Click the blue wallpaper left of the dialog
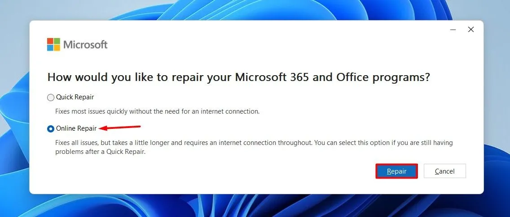The width and height of the screenshot is (510, 217). pos(14,112)
